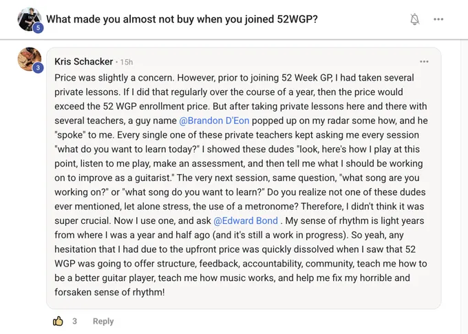Screen dimensions: 468x334
Task: Open the post's three-dot options menu
Action: (438, 19)
